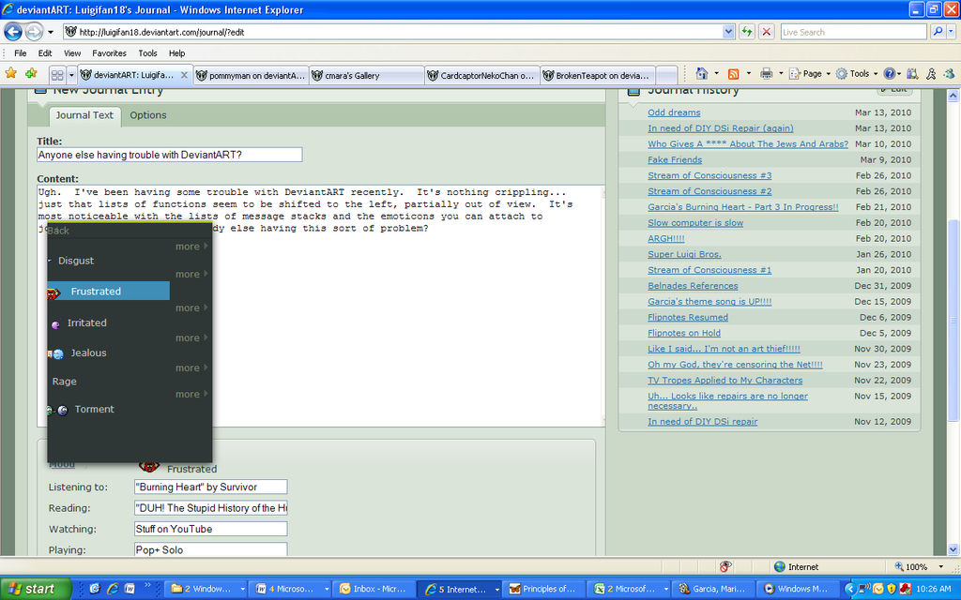
Task: Switch to the BrokenTeapot on devia... tab
Action: coord(598,75)
